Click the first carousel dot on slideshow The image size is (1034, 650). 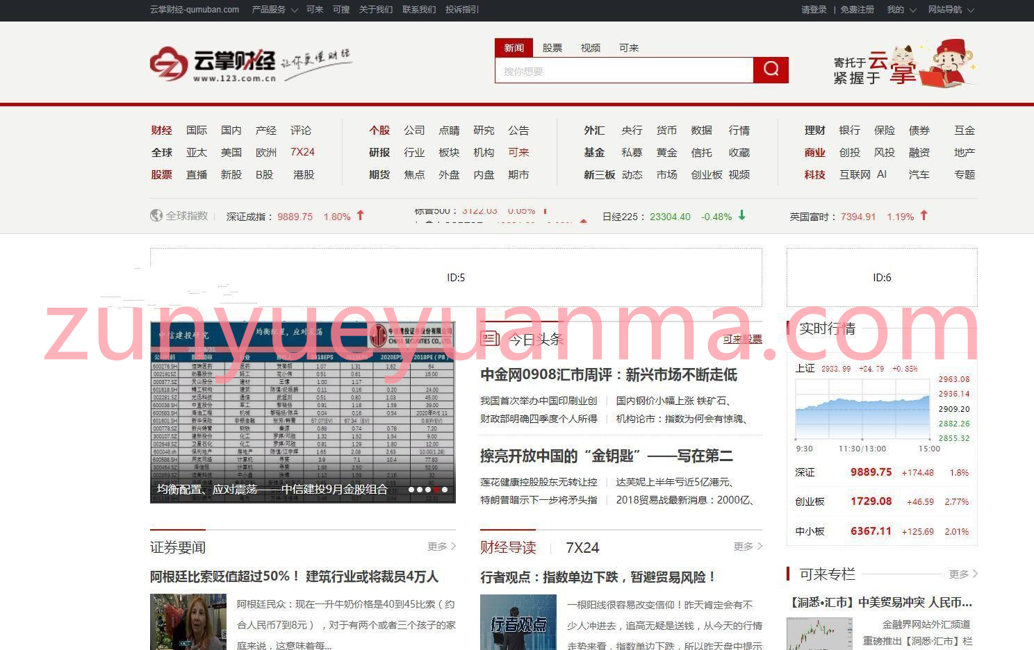click(411, 490)
